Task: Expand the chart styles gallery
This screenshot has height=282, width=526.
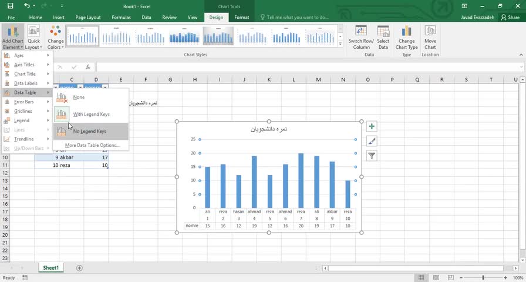Action: tap(340, 44)
